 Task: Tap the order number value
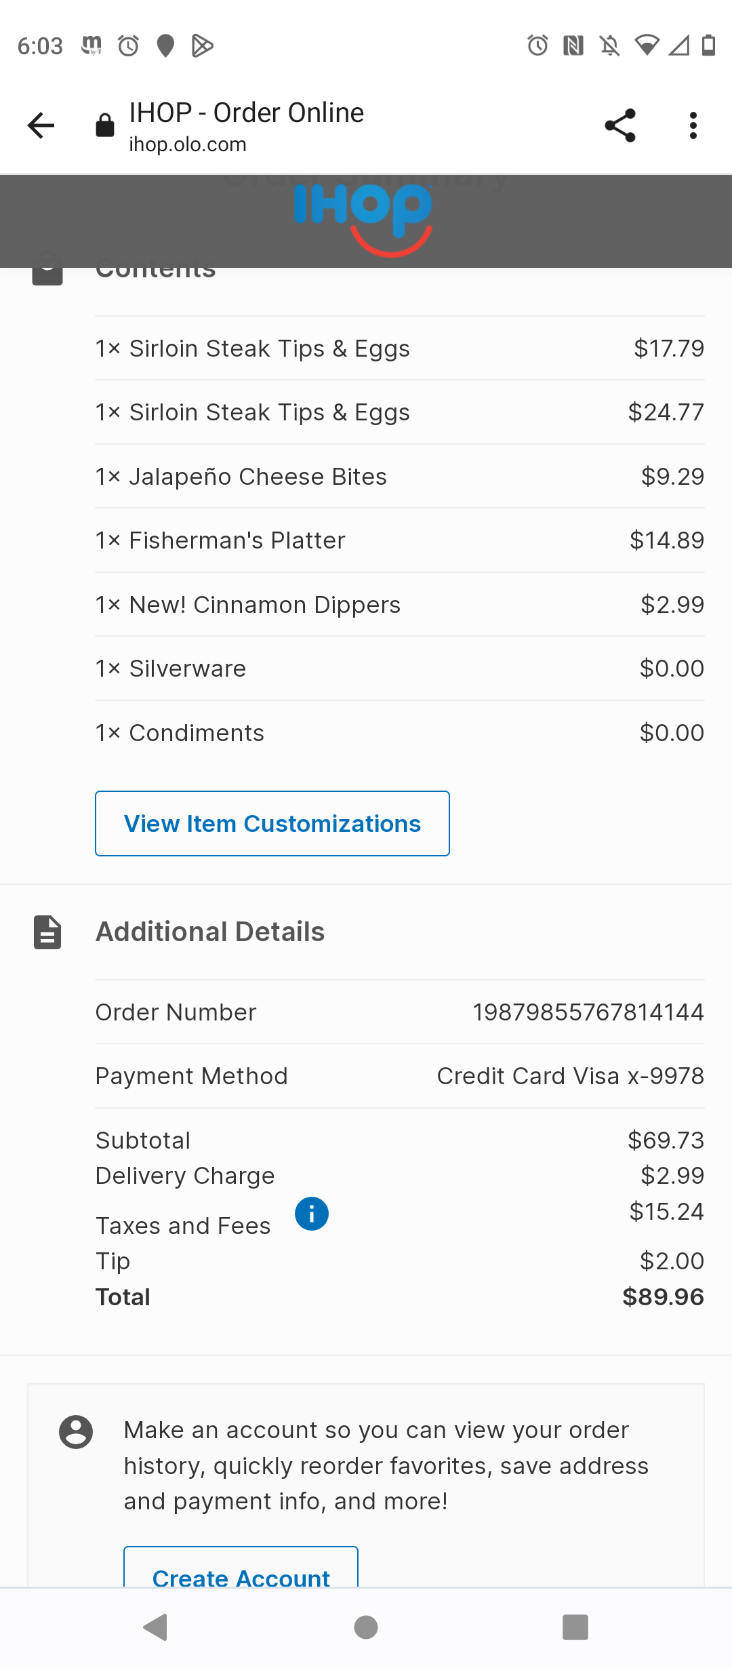[588, 1012]
